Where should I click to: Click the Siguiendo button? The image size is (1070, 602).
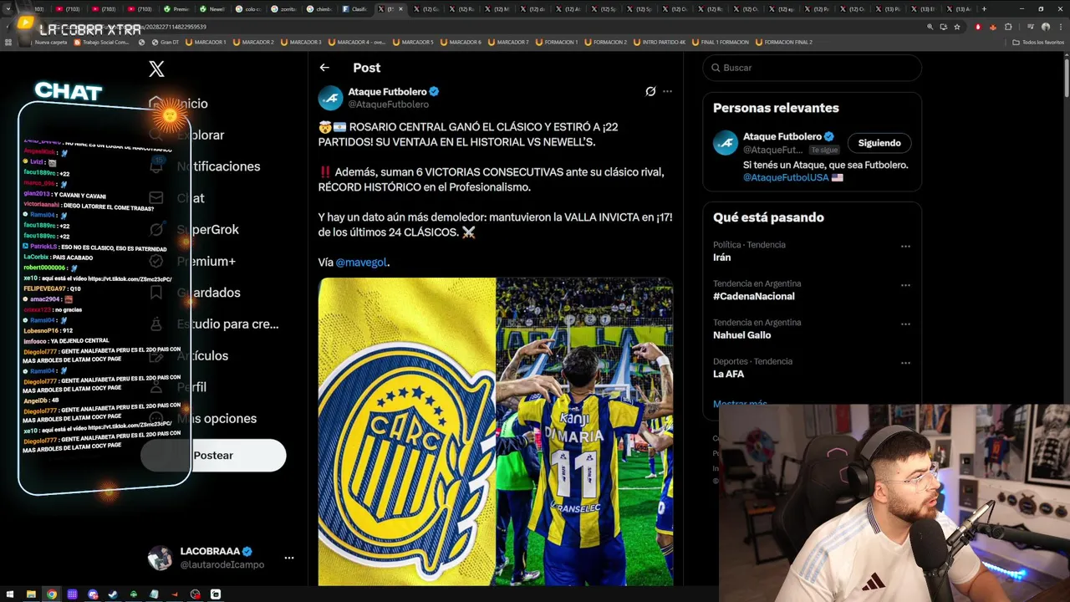click(879, 143)
